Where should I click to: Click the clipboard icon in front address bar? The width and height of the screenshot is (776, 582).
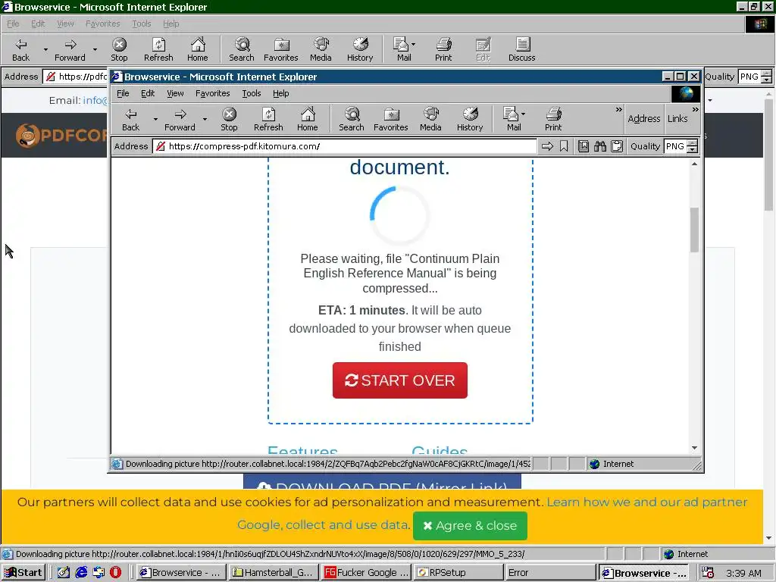(x=617, y=146)
